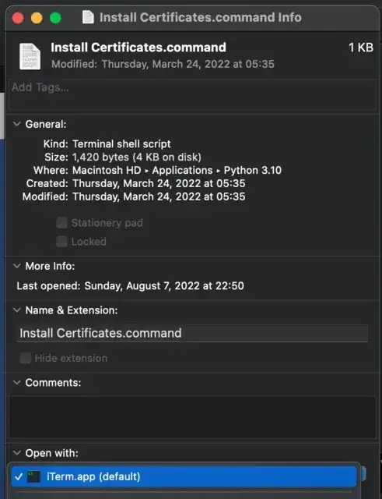This screenshot has height=499, width=382.
Task: Toggle the Stationery pad checkbox
Action: tap(61, 223)
